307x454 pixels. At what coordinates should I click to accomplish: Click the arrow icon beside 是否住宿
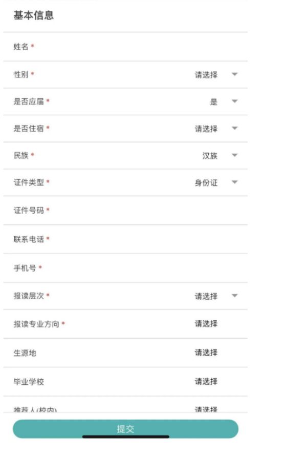pos(234,129)
